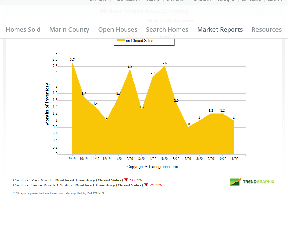Click the Months of Inventory axis title
The width and height of the screenshot is (288, 237).
tap(47, 104)
